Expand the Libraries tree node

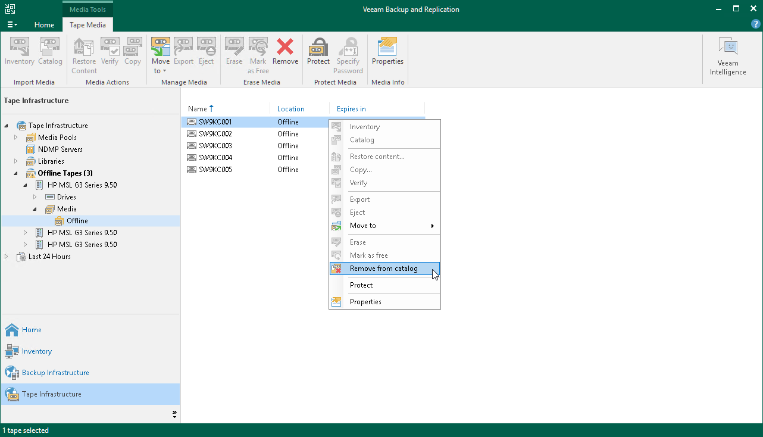point(16,161)
